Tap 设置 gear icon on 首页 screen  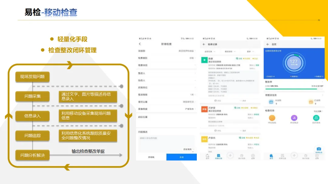tap(317, 156)
